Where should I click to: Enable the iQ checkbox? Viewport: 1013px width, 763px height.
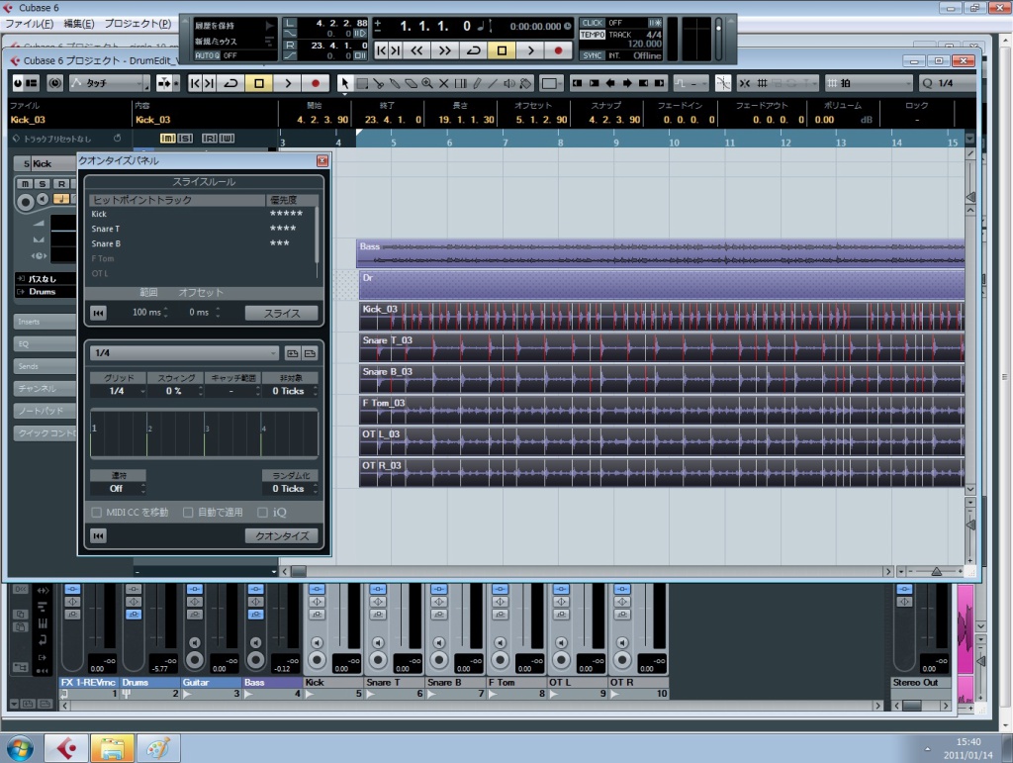click(262, 513)
